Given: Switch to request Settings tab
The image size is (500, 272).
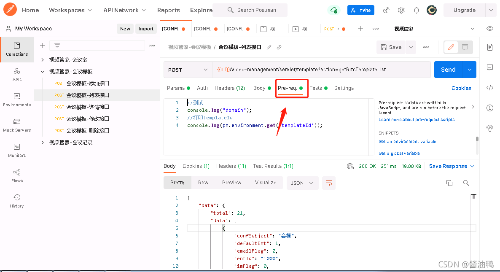Looking at the screenshot, I should pyautogui.click(x=344, y=88).
